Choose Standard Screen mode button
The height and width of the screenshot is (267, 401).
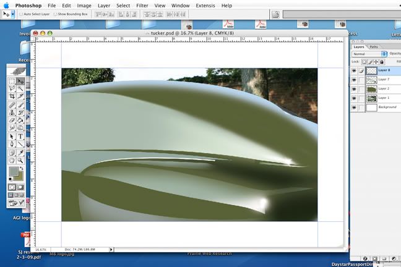click(11, 195)
